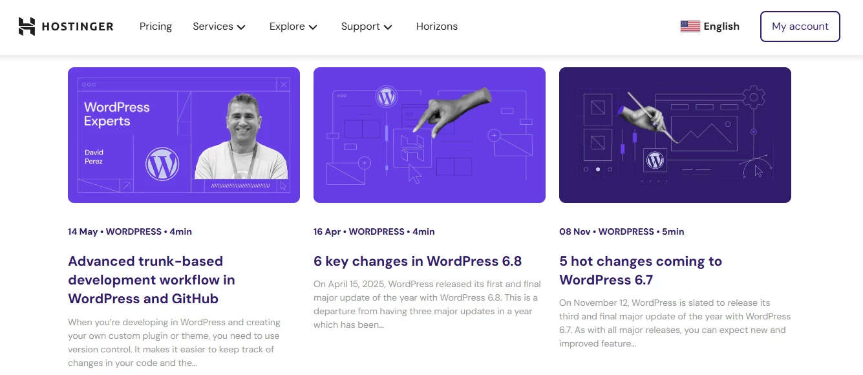The image size is (863, 375).
Task: Click the excerpt starting 'On April 15, 2025'
Action: click(x=427, y=305)
